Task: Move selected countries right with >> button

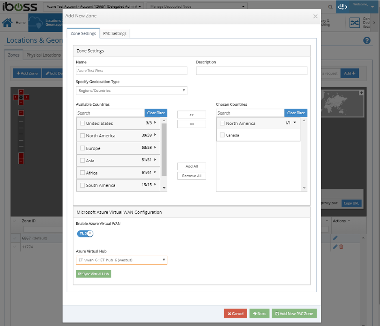Action: [x=192, y=115]
